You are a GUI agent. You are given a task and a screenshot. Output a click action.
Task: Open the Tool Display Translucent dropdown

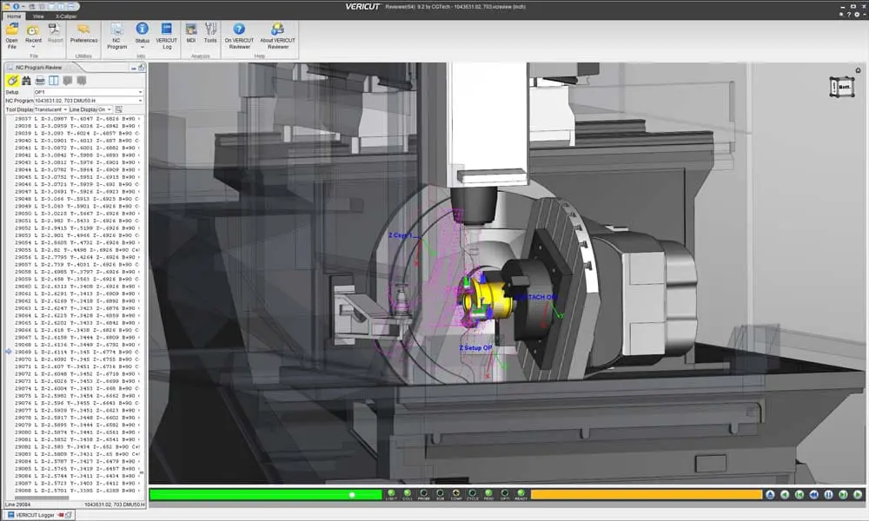(x=50, y=109)
